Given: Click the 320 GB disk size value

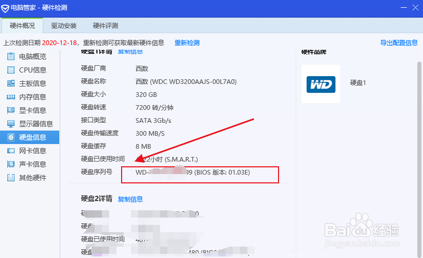Looking at the screenshot, I should pos(146,95).
